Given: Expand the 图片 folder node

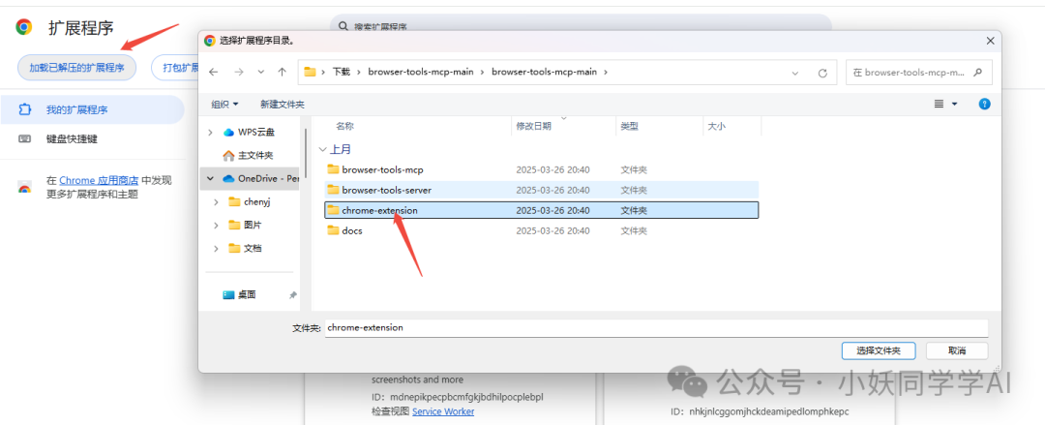Looking at the screenshot, I should [x=216, y=226].
